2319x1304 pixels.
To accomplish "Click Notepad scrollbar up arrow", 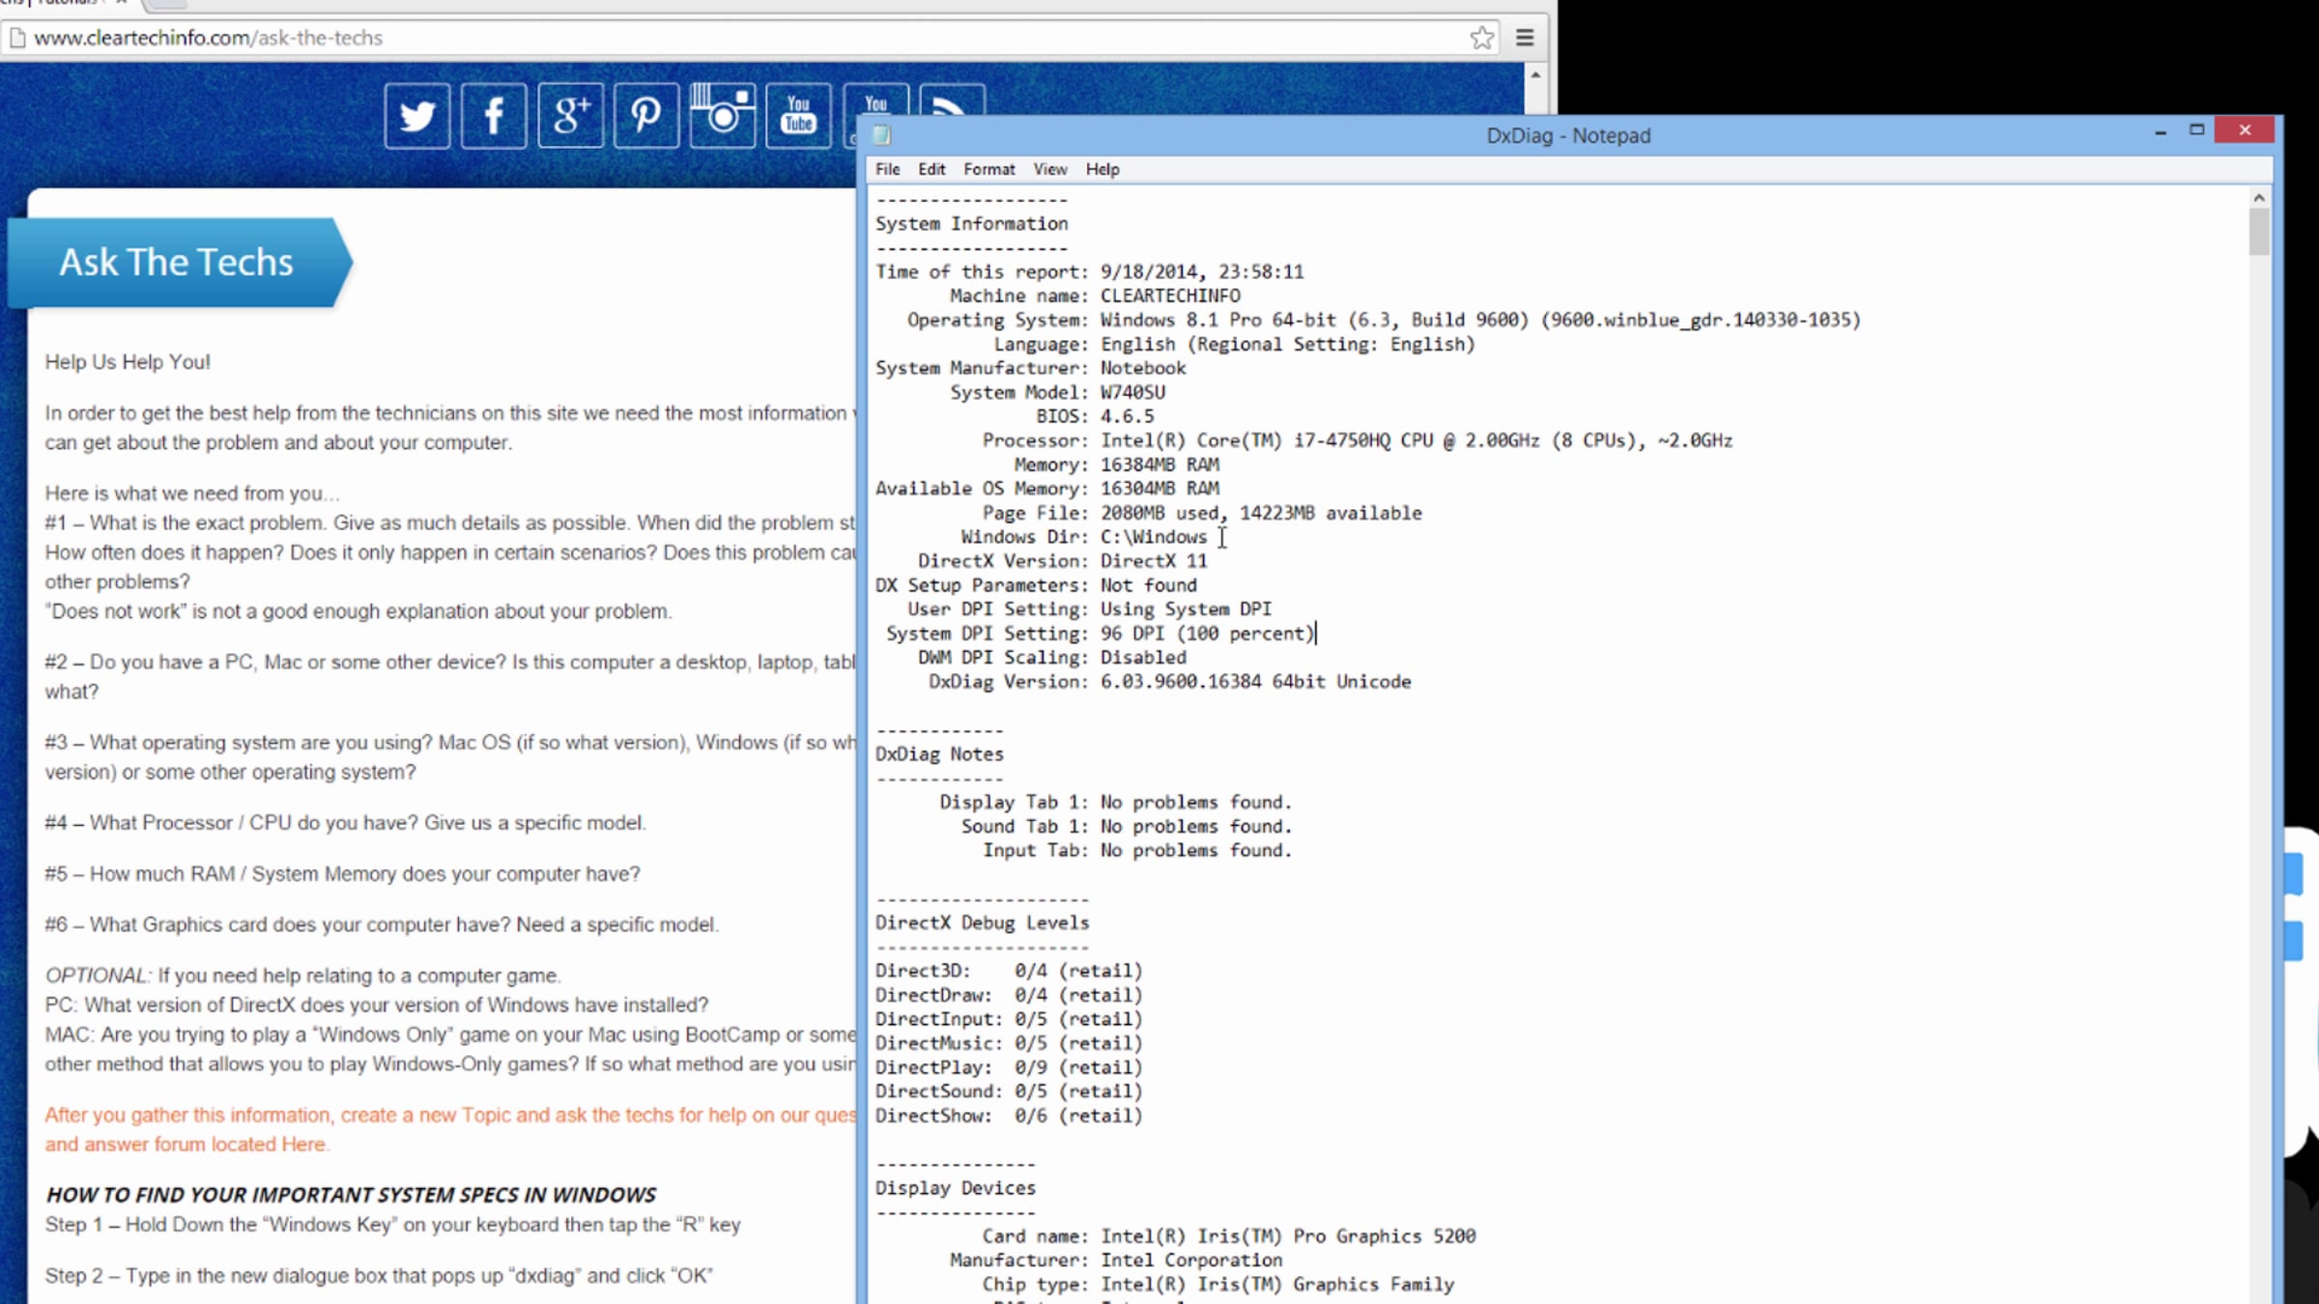I will click(2258, 198).
